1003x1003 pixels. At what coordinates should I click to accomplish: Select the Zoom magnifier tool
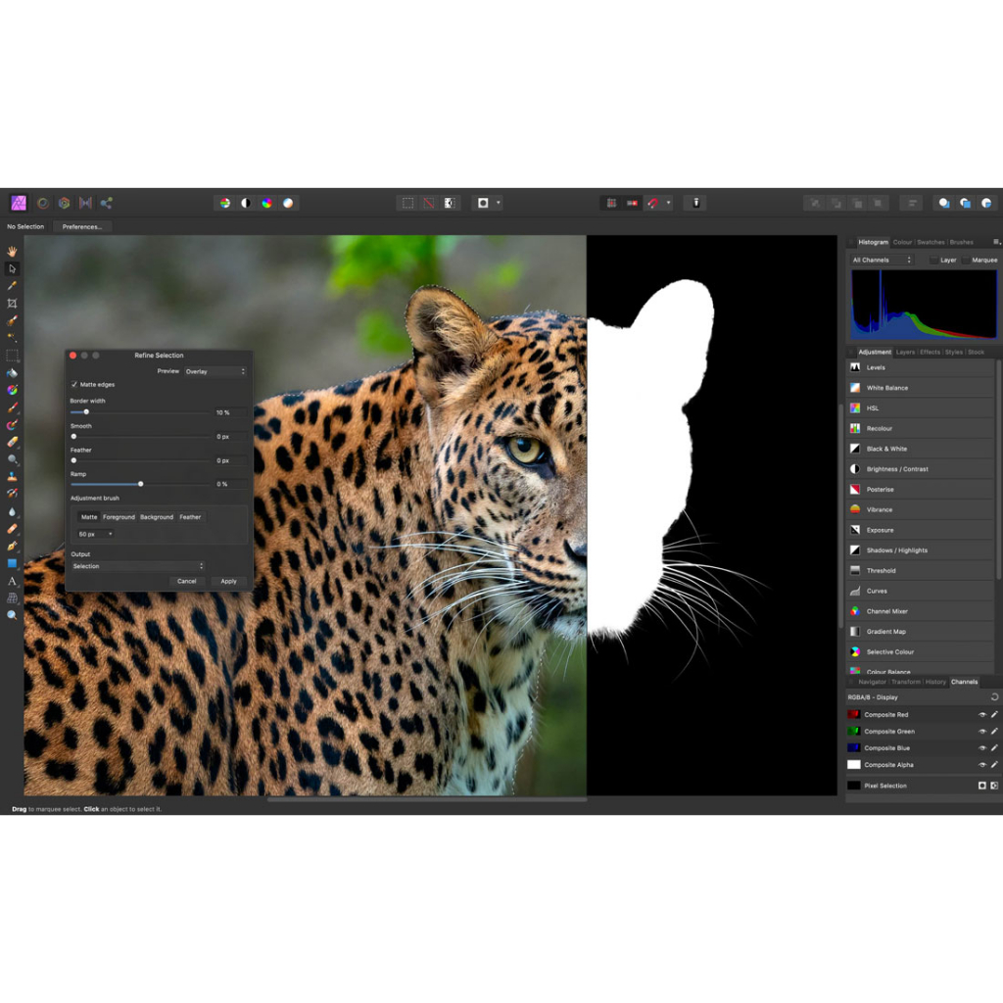(12, 615)
